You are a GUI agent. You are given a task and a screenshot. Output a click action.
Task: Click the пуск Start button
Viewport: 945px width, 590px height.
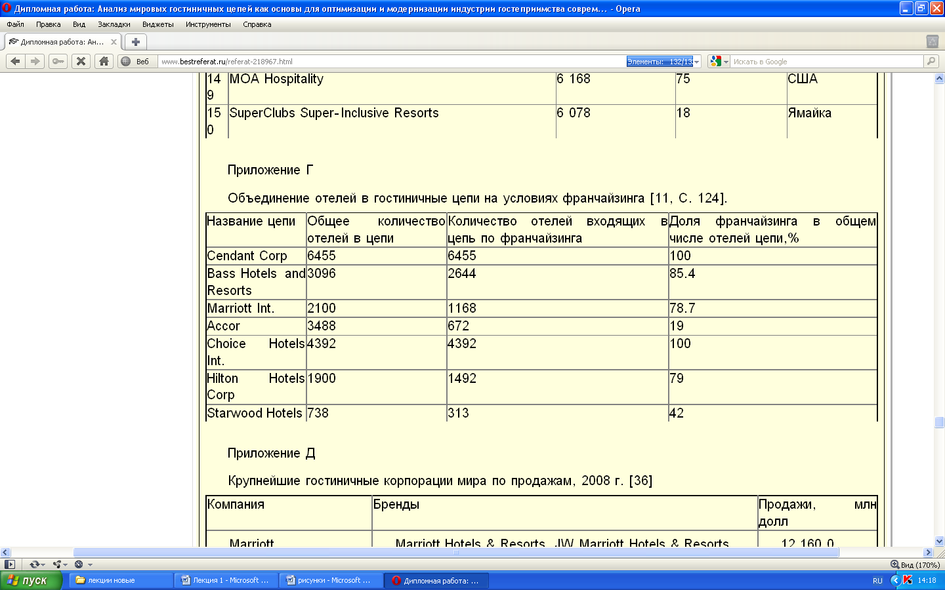coord(31,580)
